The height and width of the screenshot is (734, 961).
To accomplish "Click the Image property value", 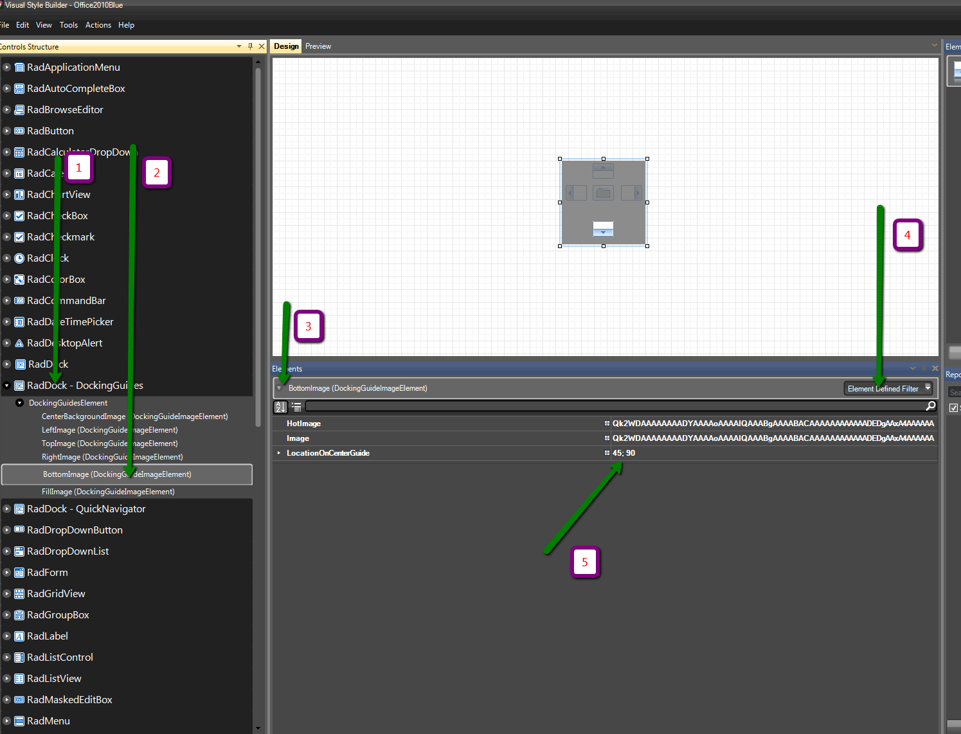I will coord(773,438).
